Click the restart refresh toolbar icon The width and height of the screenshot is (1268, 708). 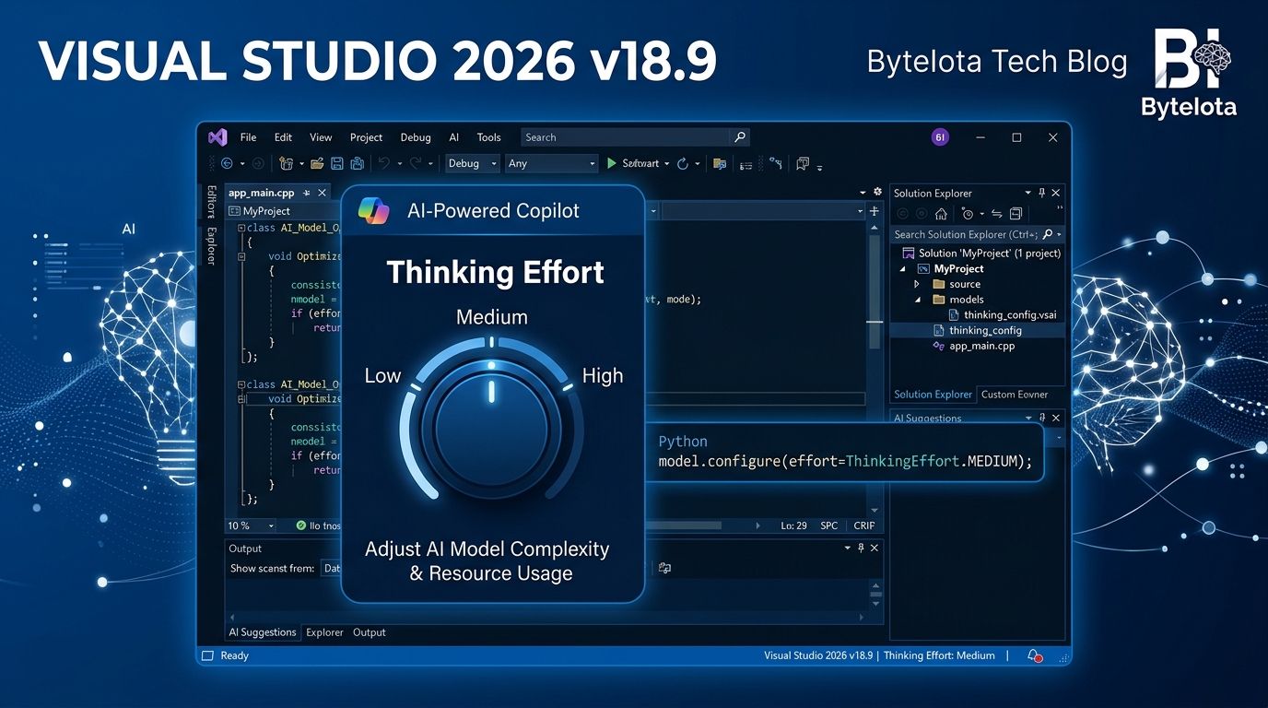coord(683,163)
